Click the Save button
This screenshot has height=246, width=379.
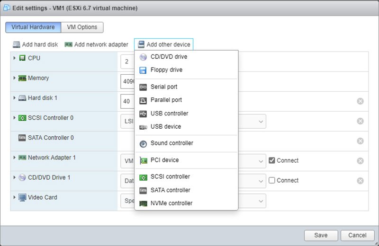point(321,235)
